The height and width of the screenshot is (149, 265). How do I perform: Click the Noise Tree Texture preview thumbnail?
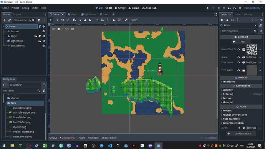coord(252,50)
